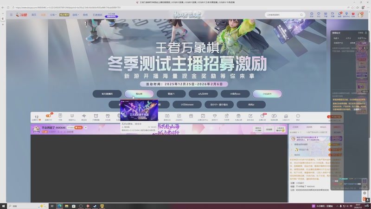Open File Explorer from taskbar
The width and height of the screenshot is (371, 209).
click(66, 206)
